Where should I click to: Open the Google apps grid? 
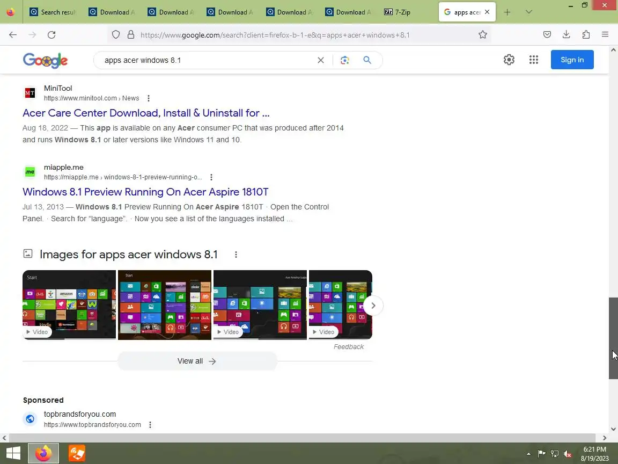534,60
